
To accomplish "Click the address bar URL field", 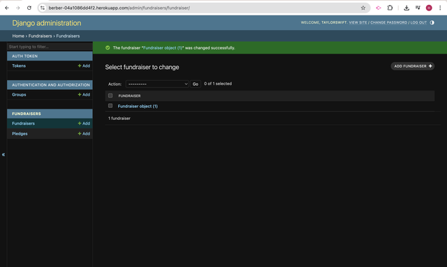I will (x=204, y=8).
